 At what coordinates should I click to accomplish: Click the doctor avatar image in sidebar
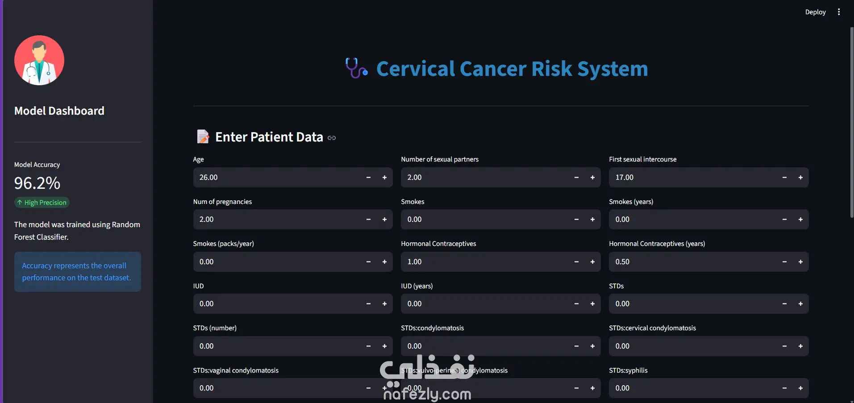tap(39, 60)
